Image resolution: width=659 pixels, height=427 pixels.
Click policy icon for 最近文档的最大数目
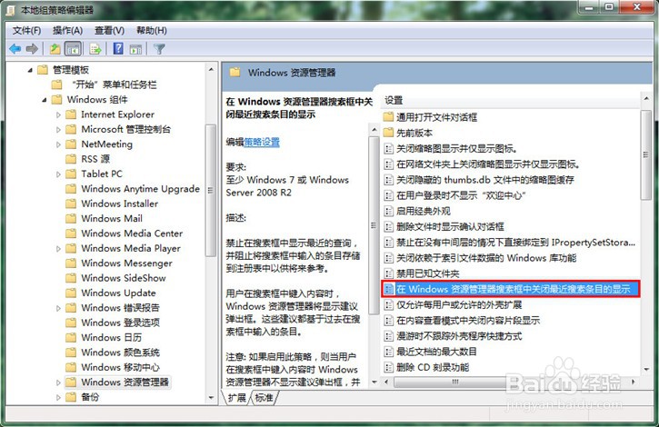coord(389,352)
